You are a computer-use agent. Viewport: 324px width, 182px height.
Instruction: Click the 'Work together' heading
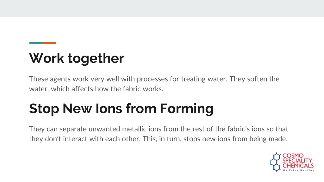pos(77,58)
